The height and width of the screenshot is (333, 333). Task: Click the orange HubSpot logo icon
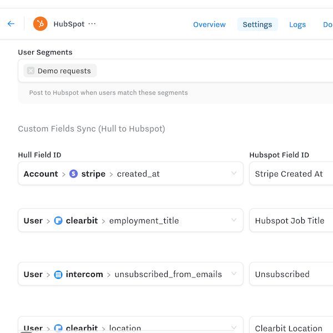(x=40, y=24)
